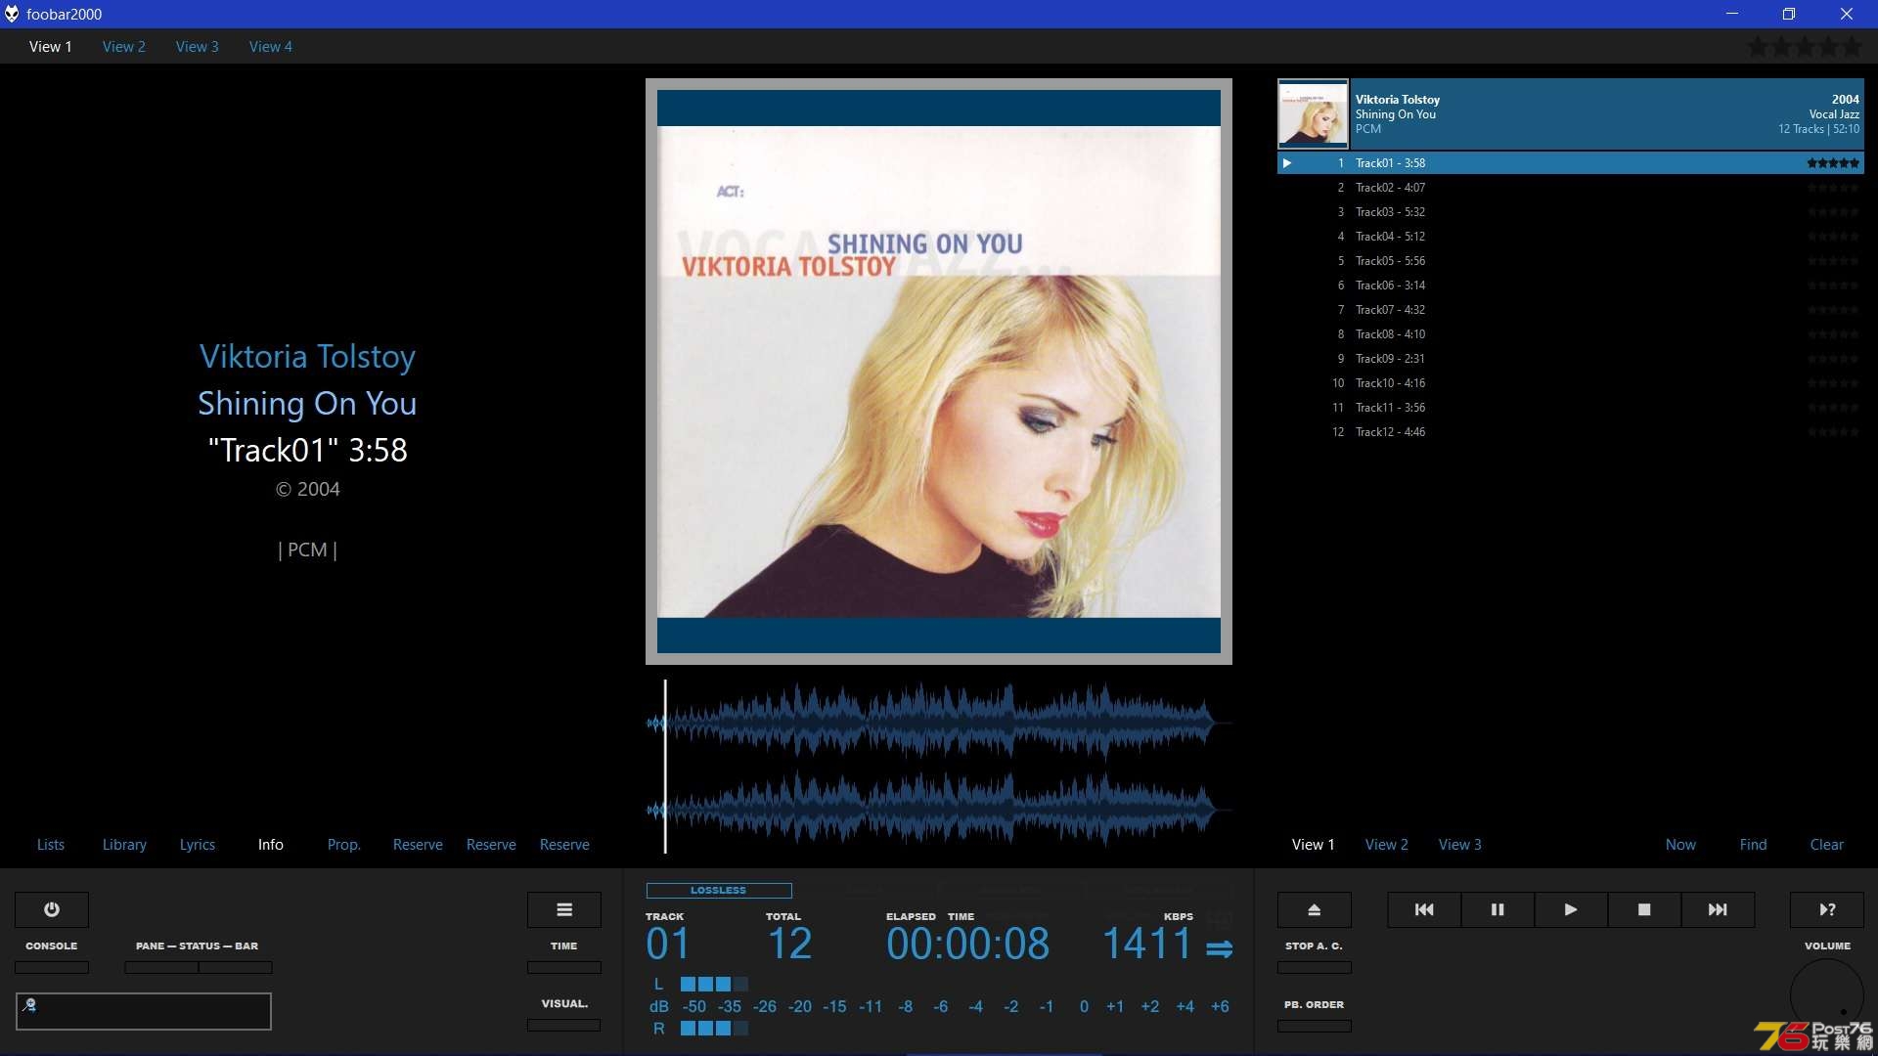Toggle the Console indicator bar
Image resolution: width=1878 pixels, height=1056 pixels.
[x=52, y=967]
